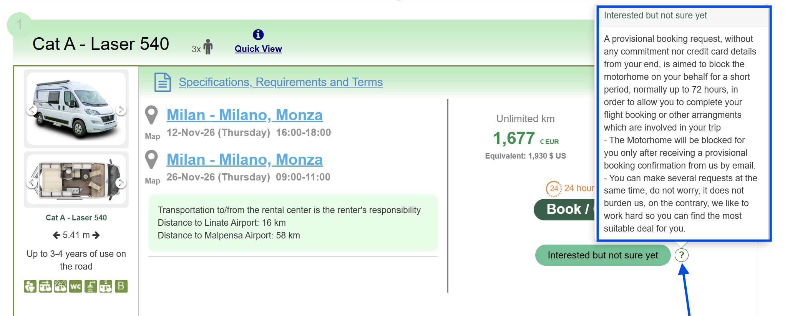785x316 pixels.
Task: Open the question mark help tooltip toggle
Action: (682, 255)
